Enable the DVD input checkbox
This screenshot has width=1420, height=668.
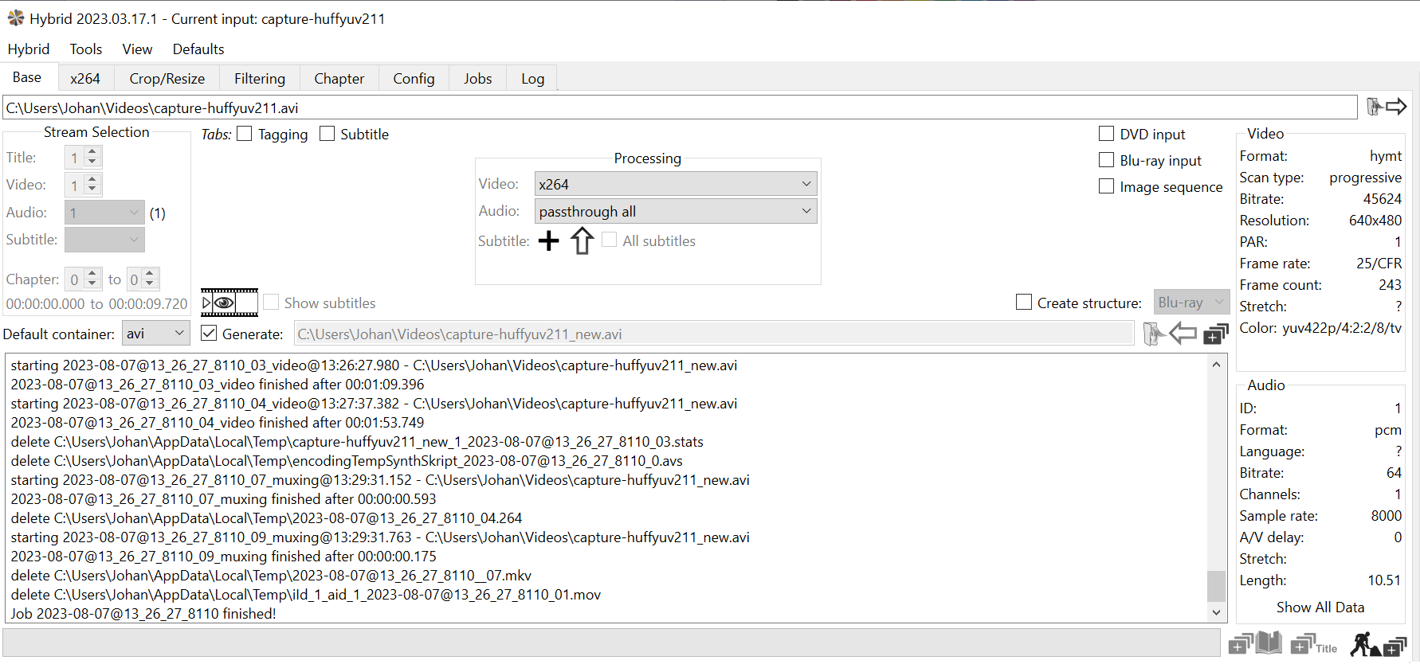(x=1106, y=134)
